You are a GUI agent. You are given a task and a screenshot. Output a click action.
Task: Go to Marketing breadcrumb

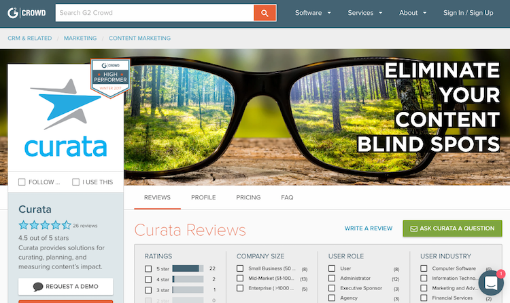(80, 38)
